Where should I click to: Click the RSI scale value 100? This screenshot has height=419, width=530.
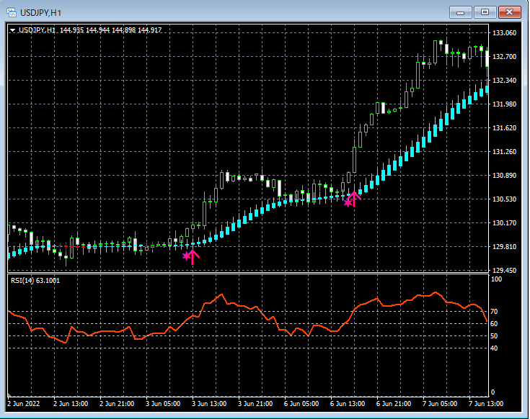coord(497,279)
